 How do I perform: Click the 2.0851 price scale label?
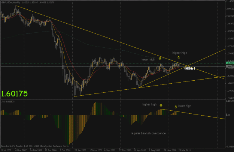(230, 9)
